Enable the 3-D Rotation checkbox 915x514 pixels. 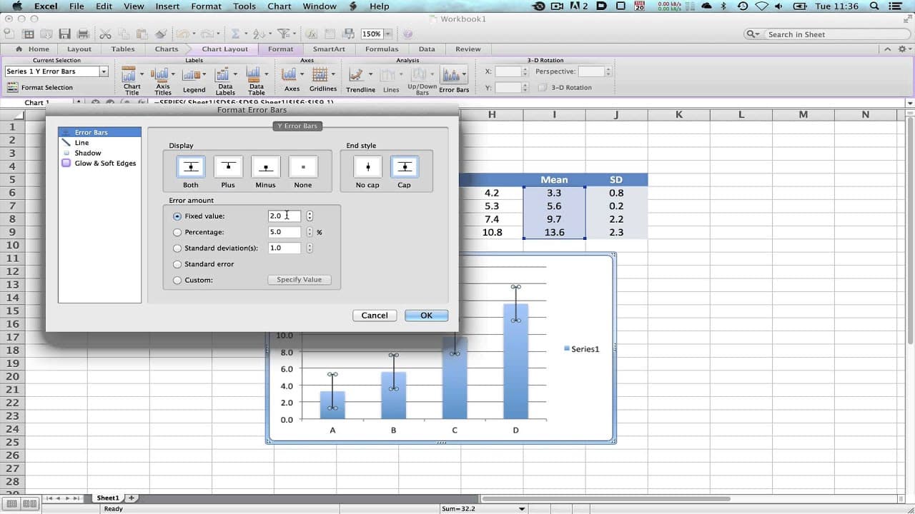click(542, 87)
